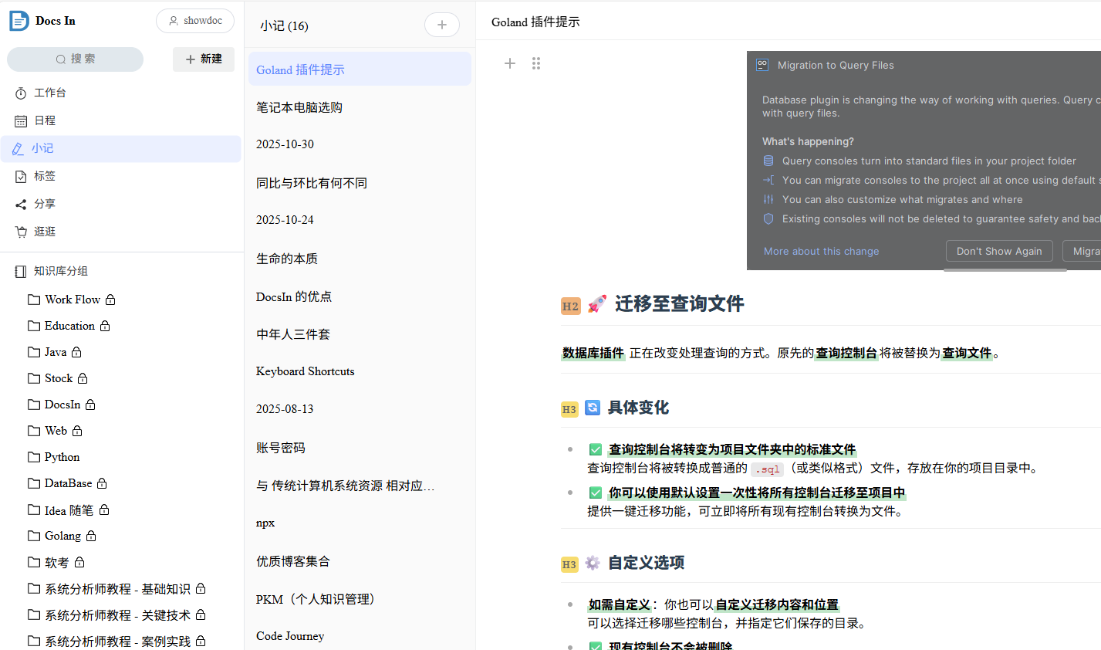Open the showdoc user account button
Image resolution: width=1101 pixels, height=650 pixels.
tap(195, 21)
